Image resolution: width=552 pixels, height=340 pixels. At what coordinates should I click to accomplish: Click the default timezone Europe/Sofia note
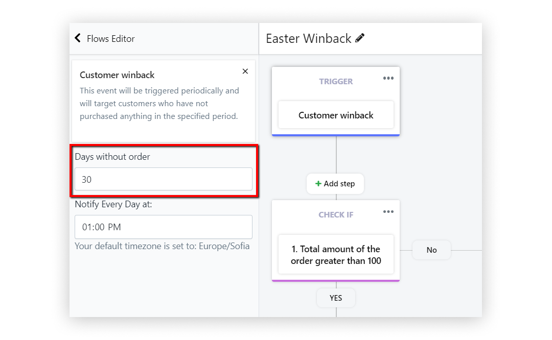point(162,246)
